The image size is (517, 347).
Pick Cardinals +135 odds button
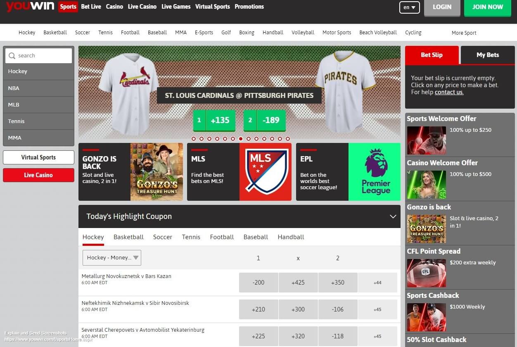[214, 120]
